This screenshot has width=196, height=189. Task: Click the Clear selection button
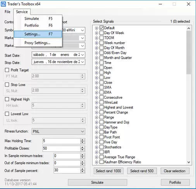point(175,171)
